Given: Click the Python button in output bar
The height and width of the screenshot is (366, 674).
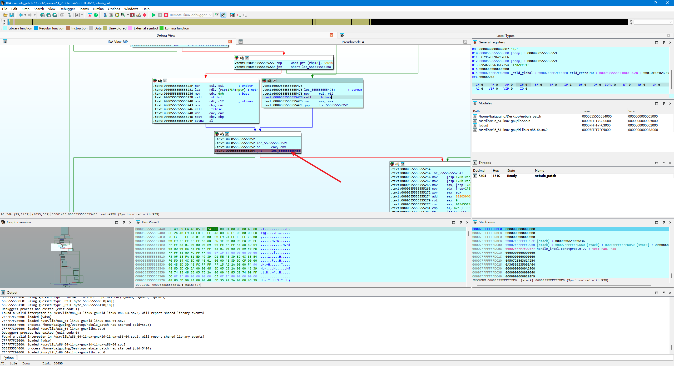Looking at the screenshot, I should pos(9,358).
